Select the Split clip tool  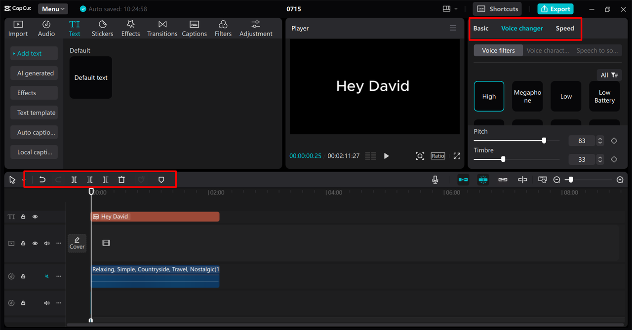[x=74, y=180]
